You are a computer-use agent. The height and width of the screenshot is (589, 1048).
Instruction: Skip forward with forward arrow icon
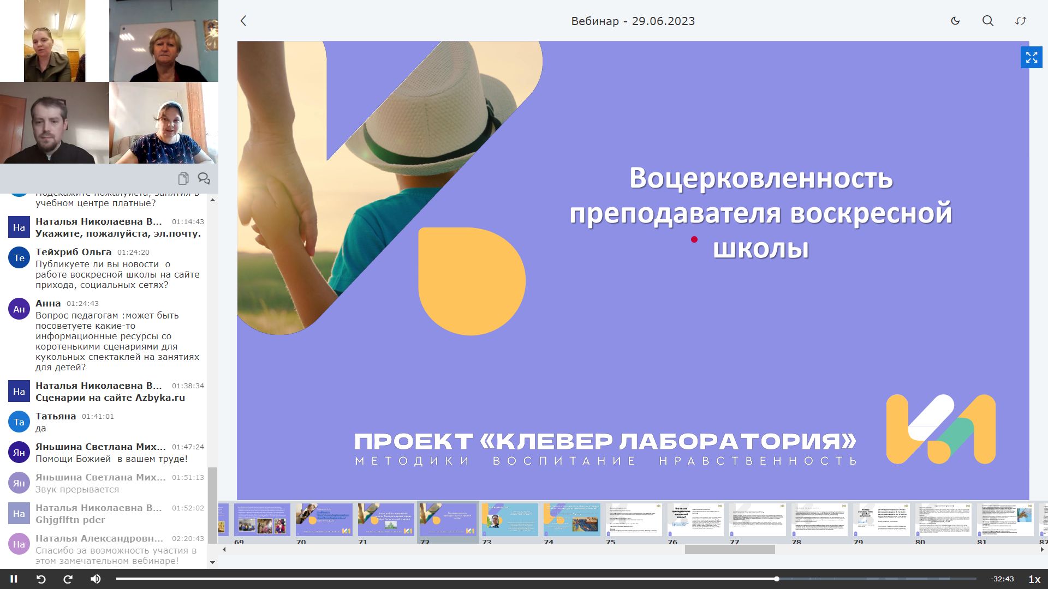click(x=68, y=579)
